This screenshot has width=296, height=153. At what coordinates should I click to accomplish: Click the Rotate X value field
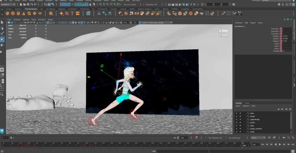(x=286, y=36)
